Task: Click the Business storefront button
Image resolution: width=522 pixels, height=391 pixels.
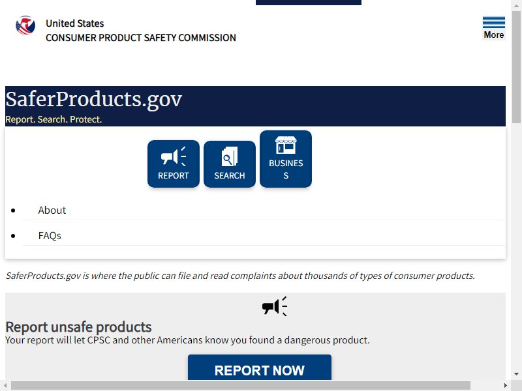Action: click(x=286, y=159)
